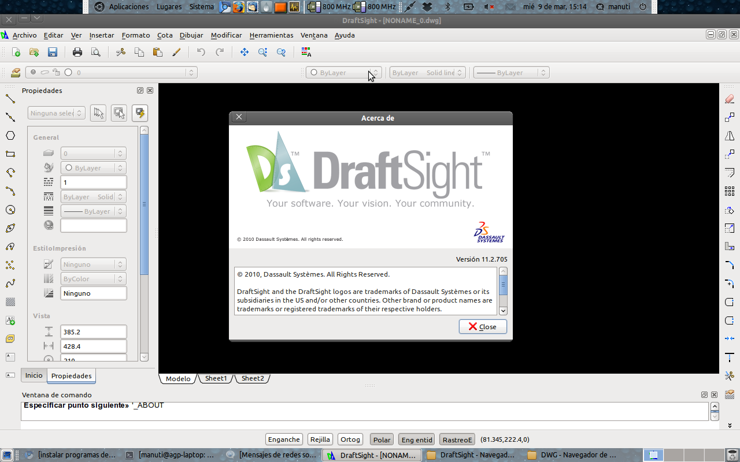Select the Mirror tool icon
Image resolution: width=740 pixels, height=462 pixels.
(730, 136)
